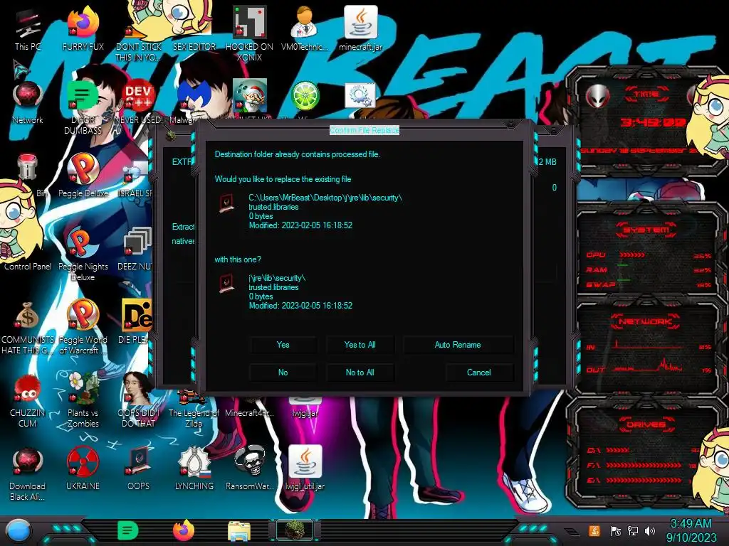Viewport: 729px width, 546px height.
Task: Open File Explorer from taskbar
Action: tap(239, 531)
